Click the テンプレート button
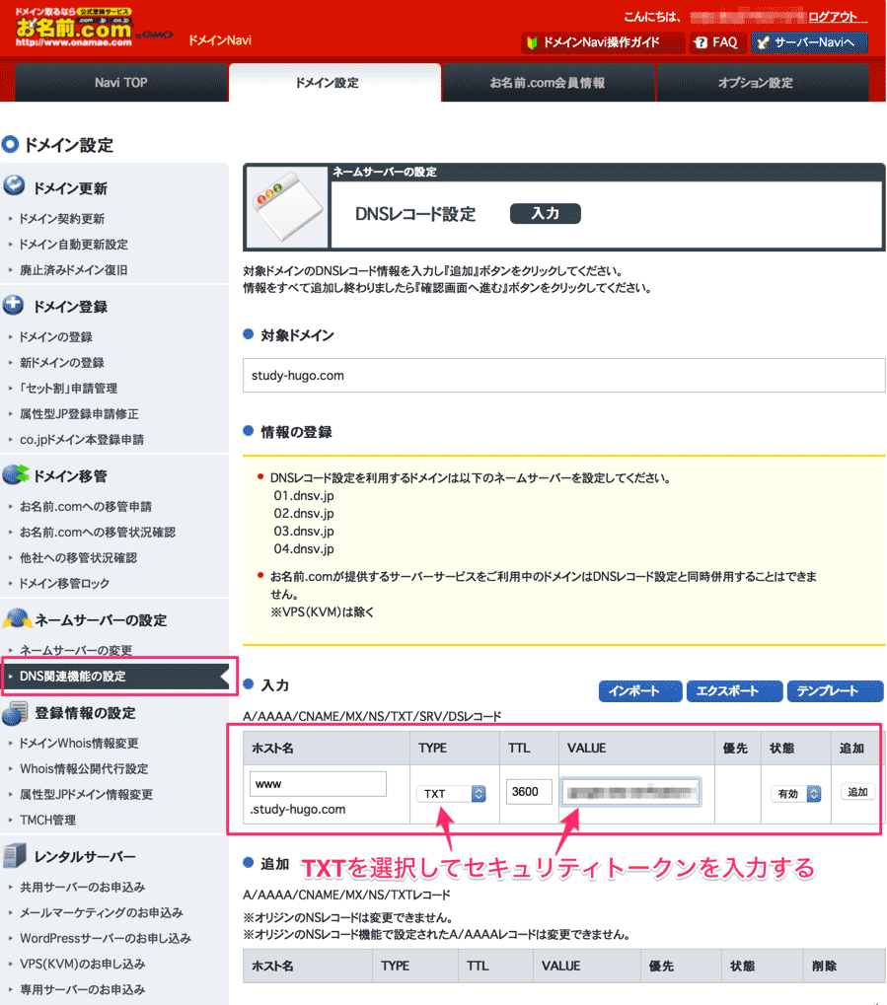 click(835, 691)
